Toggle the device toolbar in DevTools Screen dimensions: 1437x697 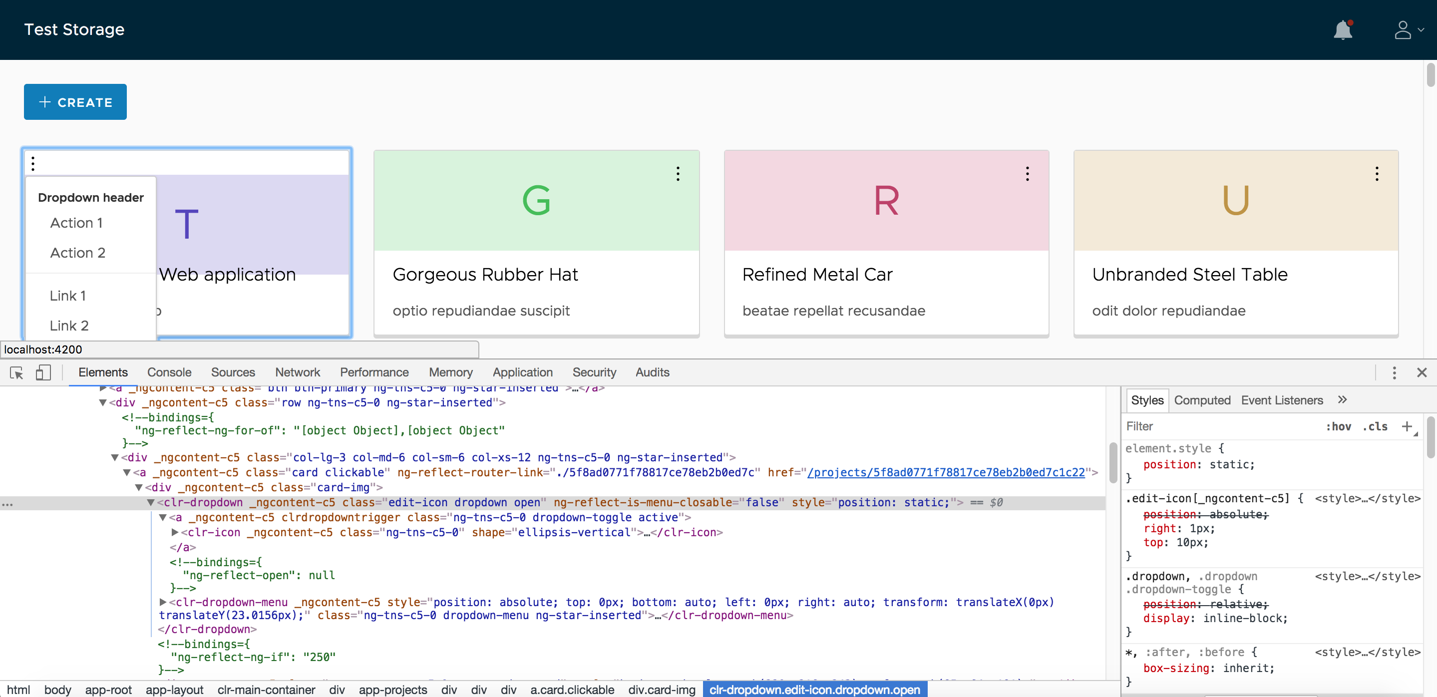pos(43,372)
